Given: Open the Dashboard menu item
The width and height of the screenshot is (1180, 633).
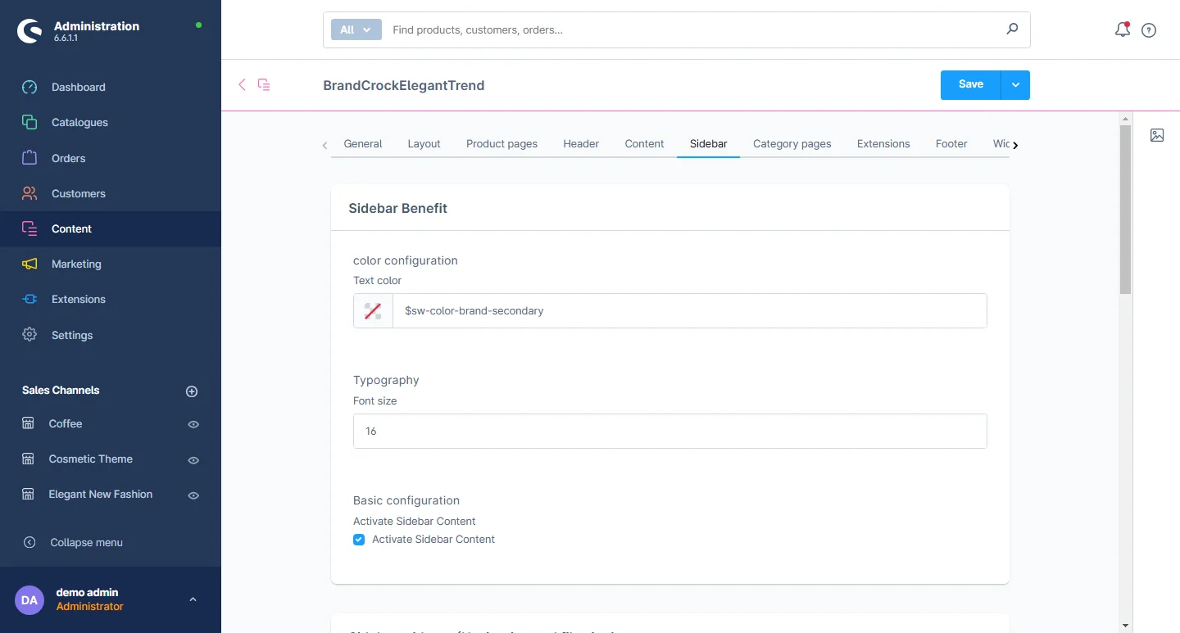Looking at the screenshot, I should pos(78,87).
